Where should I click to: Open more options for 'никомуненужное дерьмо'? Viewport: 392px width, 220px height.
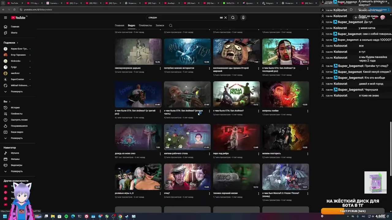click(x=160, y=68)
